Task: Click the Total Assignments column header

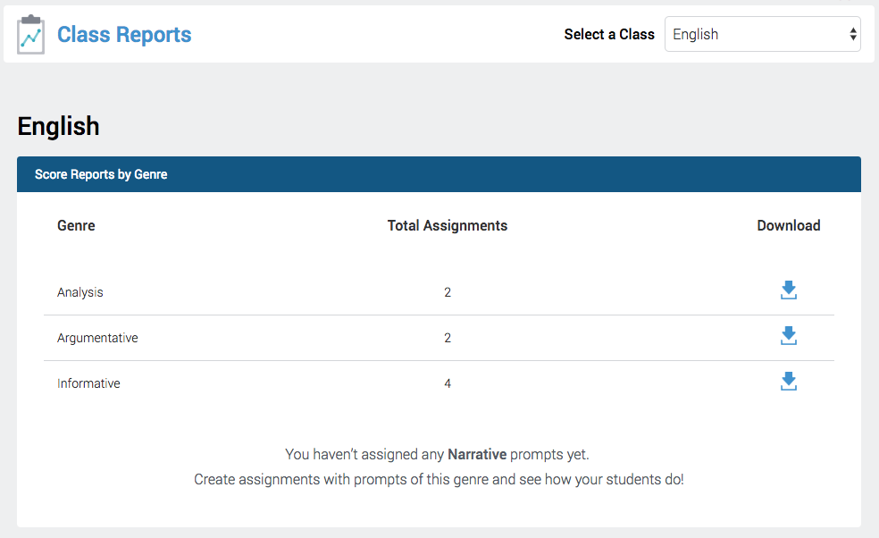Action: tap(448, 225)
